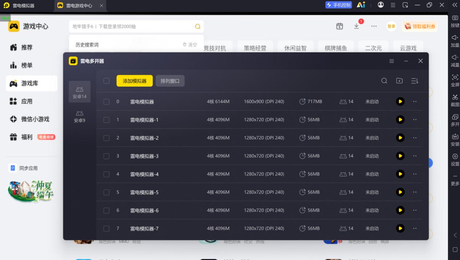Image resolution: width=460 pixels, height=260 pixels.
Task: Open 设置 settings icon in right toolbar
Action: (455, 160)
